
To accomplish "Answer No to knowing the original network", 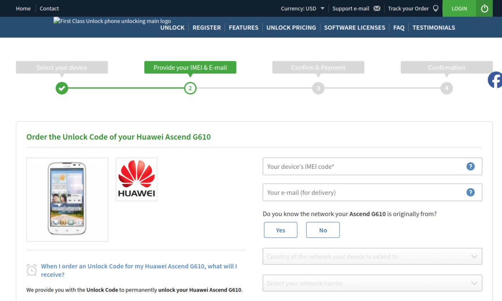I will point(323,230).
